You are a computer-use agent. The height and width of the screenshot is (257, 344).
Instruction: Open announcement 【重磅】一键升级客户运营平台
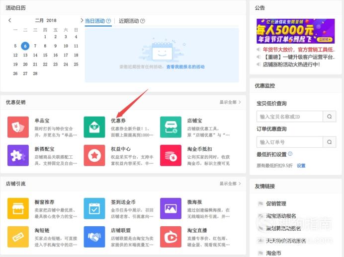(299, 57)
